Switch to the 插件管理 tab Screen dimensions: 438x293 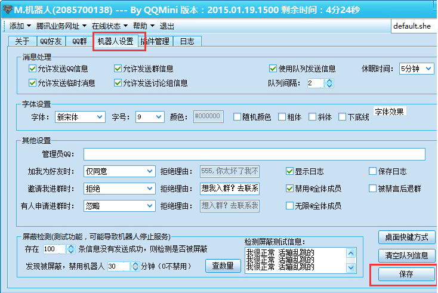click(155, 41)
